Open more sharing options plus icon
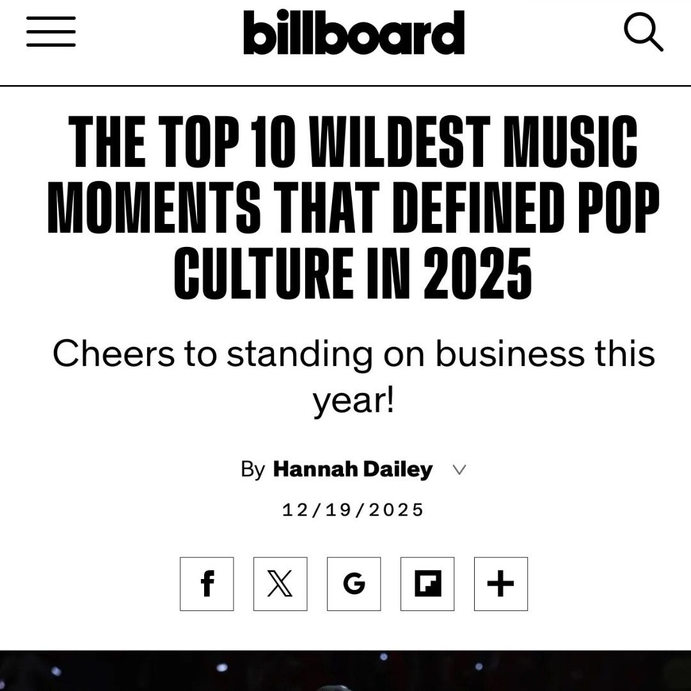Image resolution: width=691 pixels, height=691 pixels. pos(501,584)
